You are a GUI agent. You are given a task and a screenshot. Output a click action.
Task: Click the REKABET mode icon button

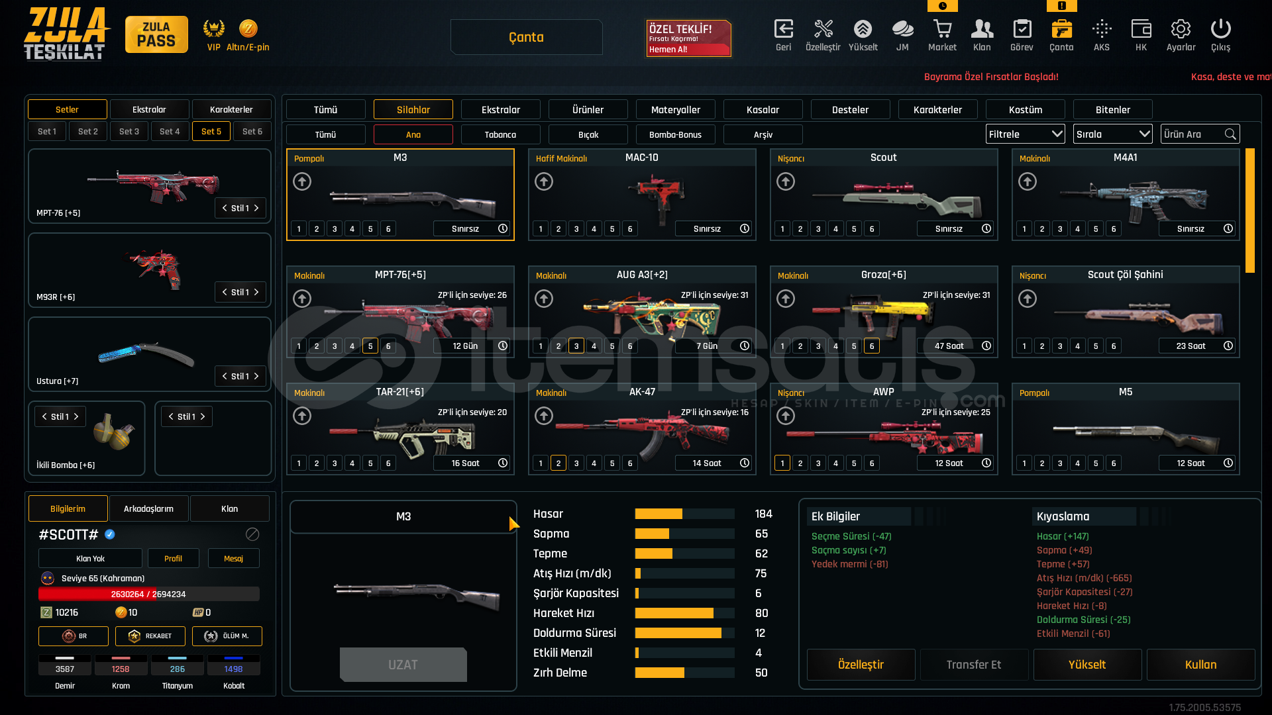click(x=150, y=636)
